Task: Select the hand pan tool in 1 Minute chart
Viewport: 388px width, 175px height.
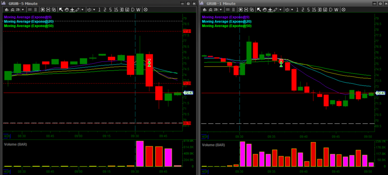Action: [x=265, y=9]
